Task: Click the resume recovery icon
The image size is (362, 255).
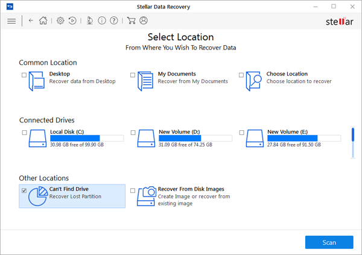Action: pyautogui.click(x=72, y=20)
